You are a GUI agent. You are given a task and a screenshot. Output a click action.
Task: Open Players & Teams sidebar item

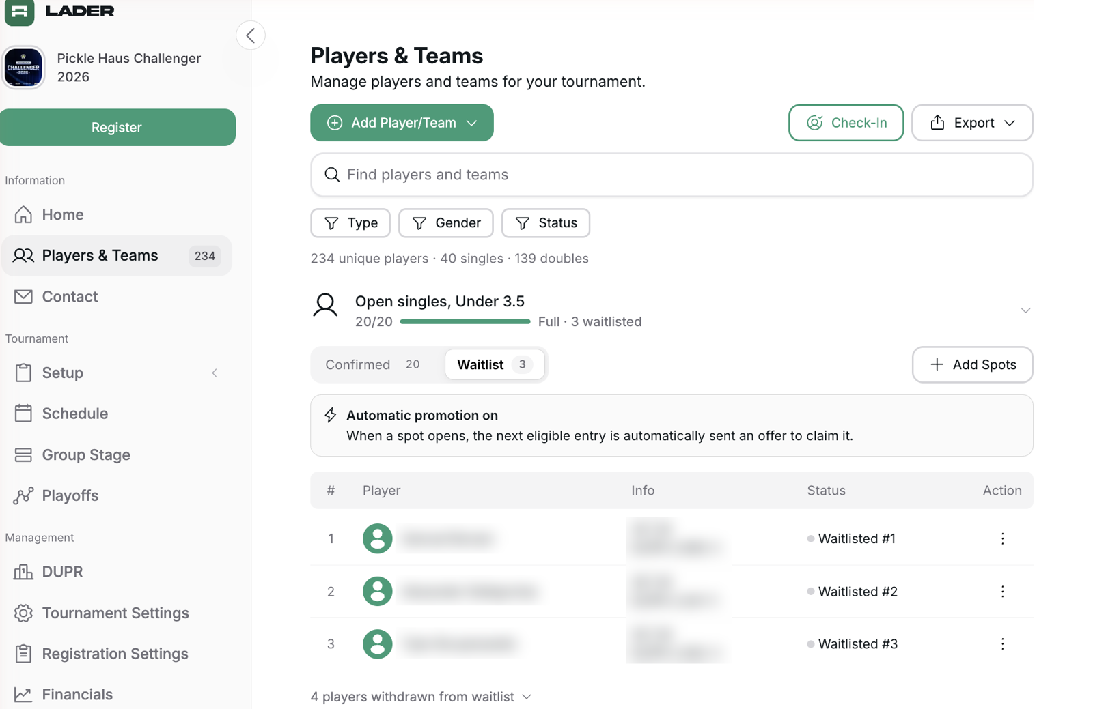tap(116, 256)
